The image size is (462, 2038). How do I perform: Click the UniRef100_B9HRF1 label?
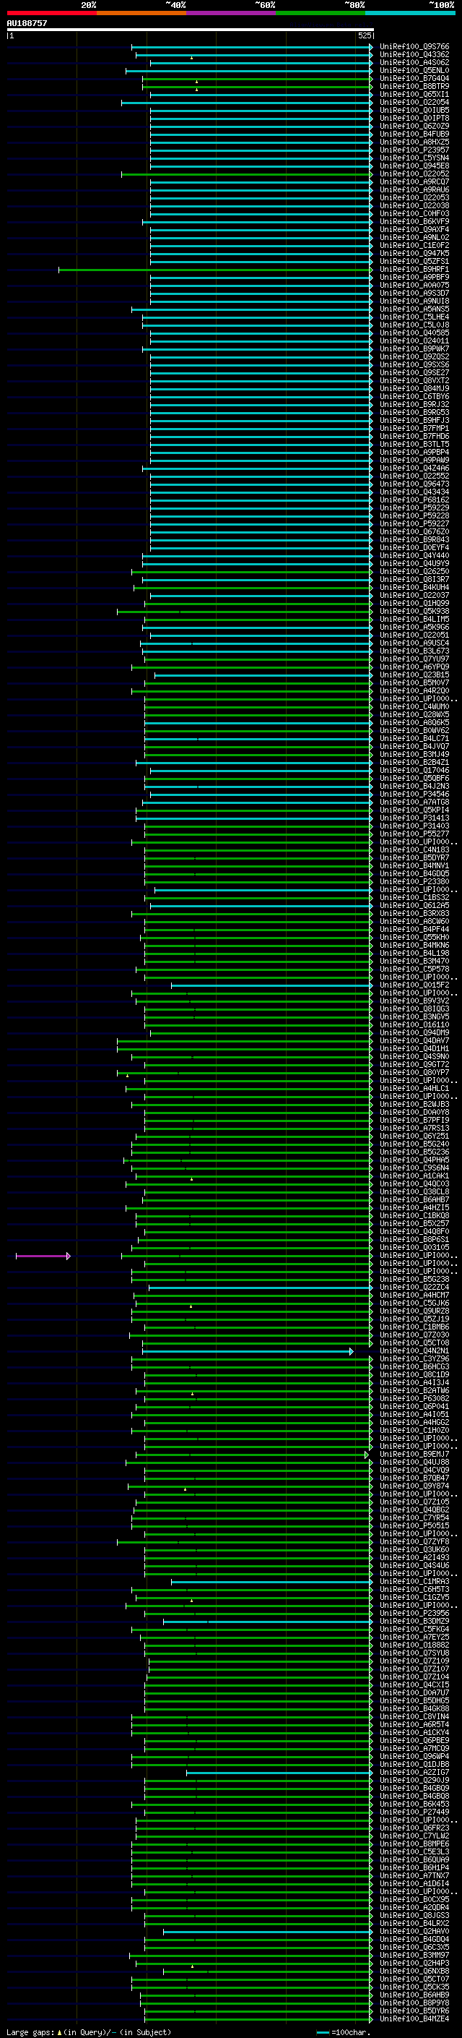pos(414,270)
